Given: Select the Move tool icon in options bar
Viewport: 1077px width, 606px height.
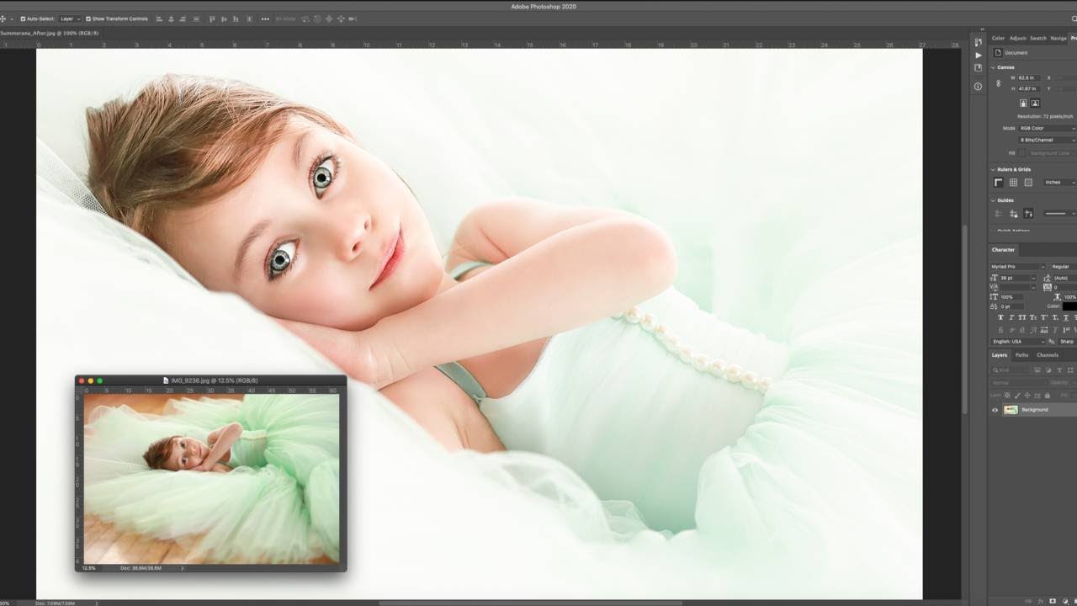Looking at the screenshot, I should [3, 19].
